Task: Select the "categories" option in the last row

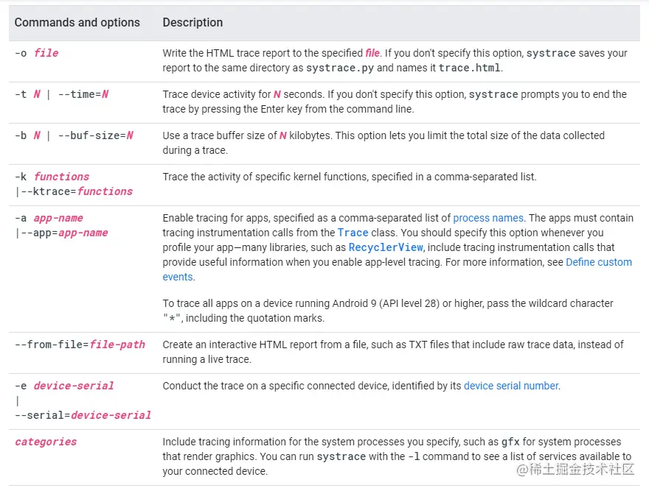Action: 46,442
